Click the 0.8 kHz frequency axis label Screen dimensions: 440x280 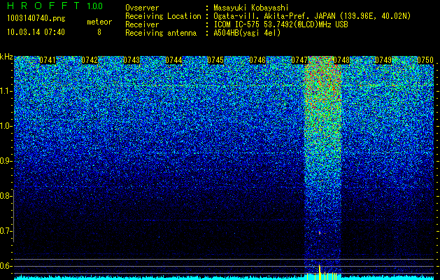[6, 196]
